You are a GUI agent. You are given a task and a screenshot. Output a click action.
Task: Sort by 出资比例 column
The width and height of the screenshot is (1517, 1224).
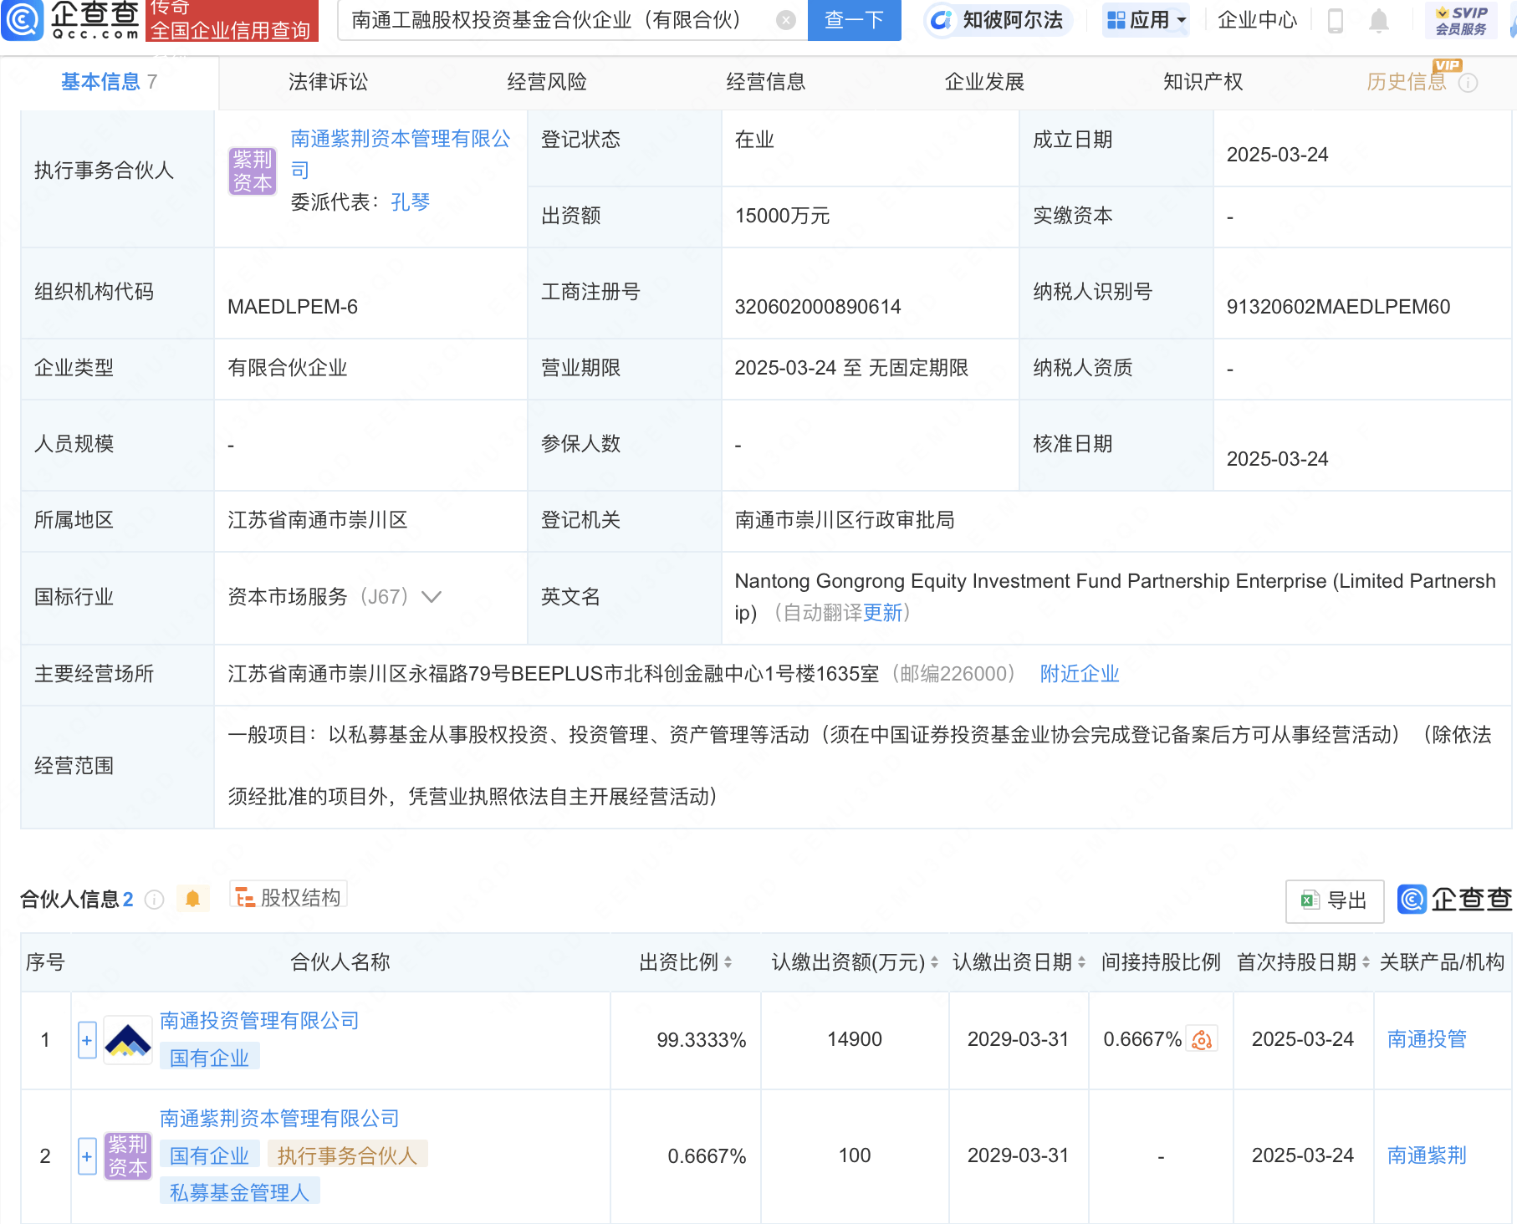pos(728,962)
